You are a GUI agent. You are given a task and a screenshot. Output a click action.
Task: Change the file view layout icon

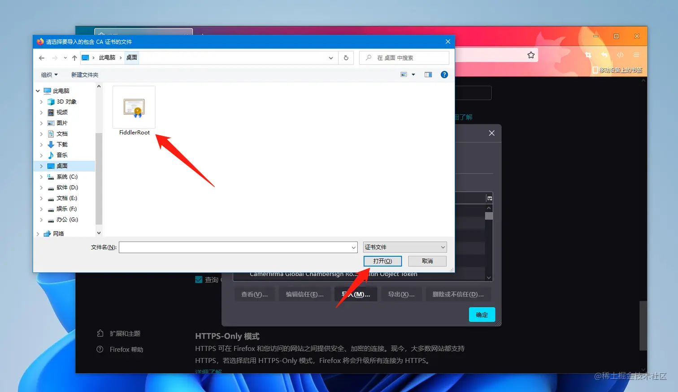[x=404, y=75]
